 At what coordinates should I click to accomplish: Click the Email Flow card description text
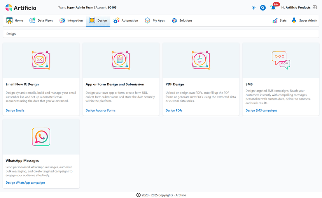[x=41, y=97]
